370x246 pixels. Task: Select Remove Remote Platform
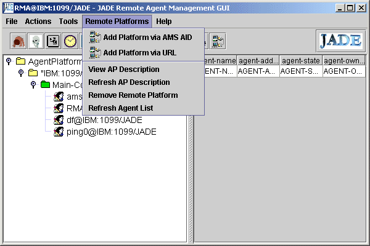143,95
